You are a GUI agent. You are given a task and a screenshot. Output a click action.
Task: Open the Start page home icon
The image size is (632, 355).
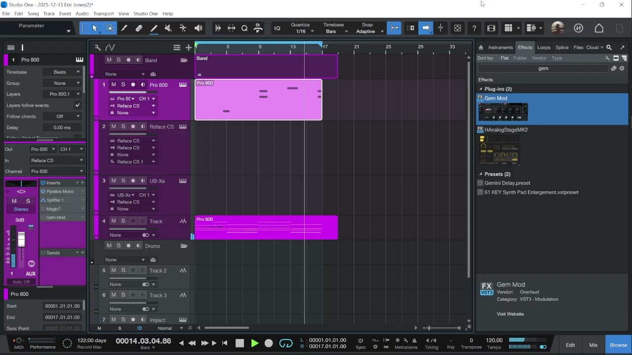pyautogui.click(x=599, y=28)
